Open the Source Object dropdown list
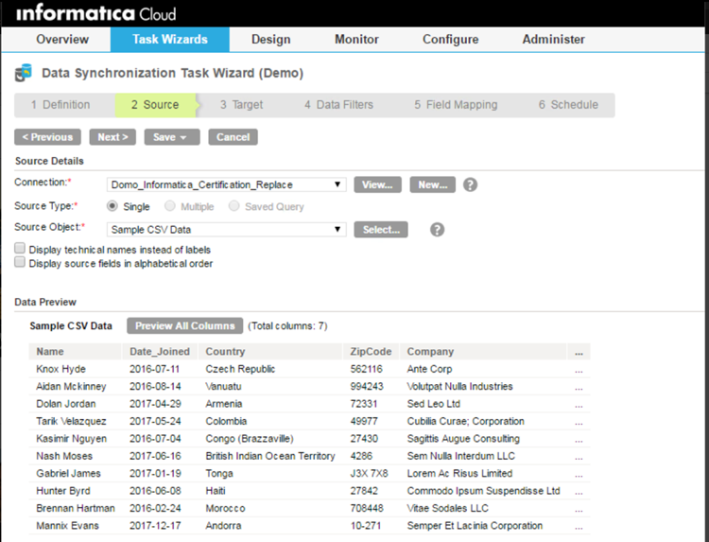This screenshot has width=709, height=542. (x=227, y=229)
